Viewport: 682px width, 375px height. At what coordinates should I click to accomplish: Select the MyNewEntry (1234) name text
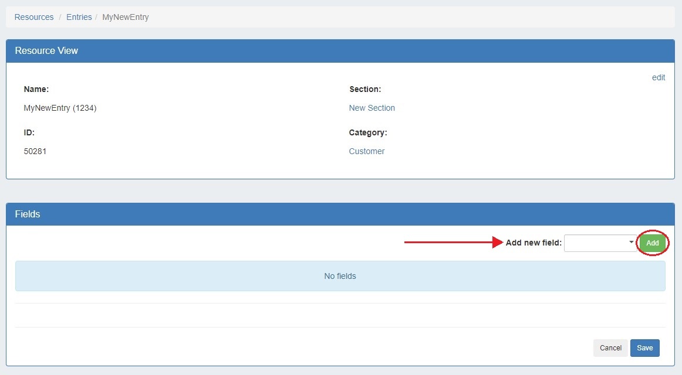60,108
